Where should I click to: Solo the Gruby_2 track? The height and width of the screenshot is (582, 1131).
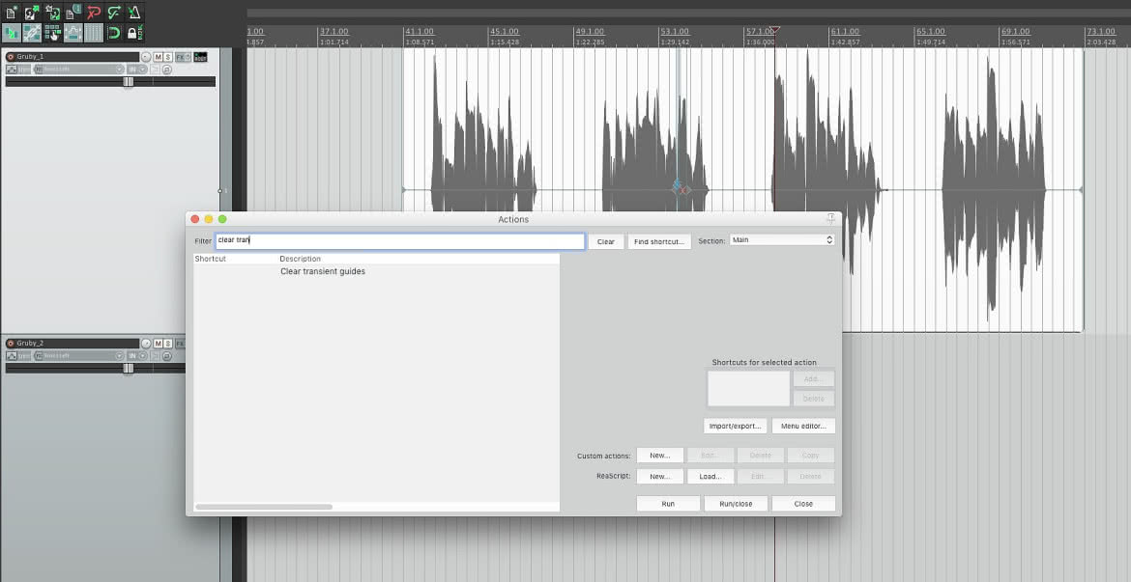click(168, 344)
